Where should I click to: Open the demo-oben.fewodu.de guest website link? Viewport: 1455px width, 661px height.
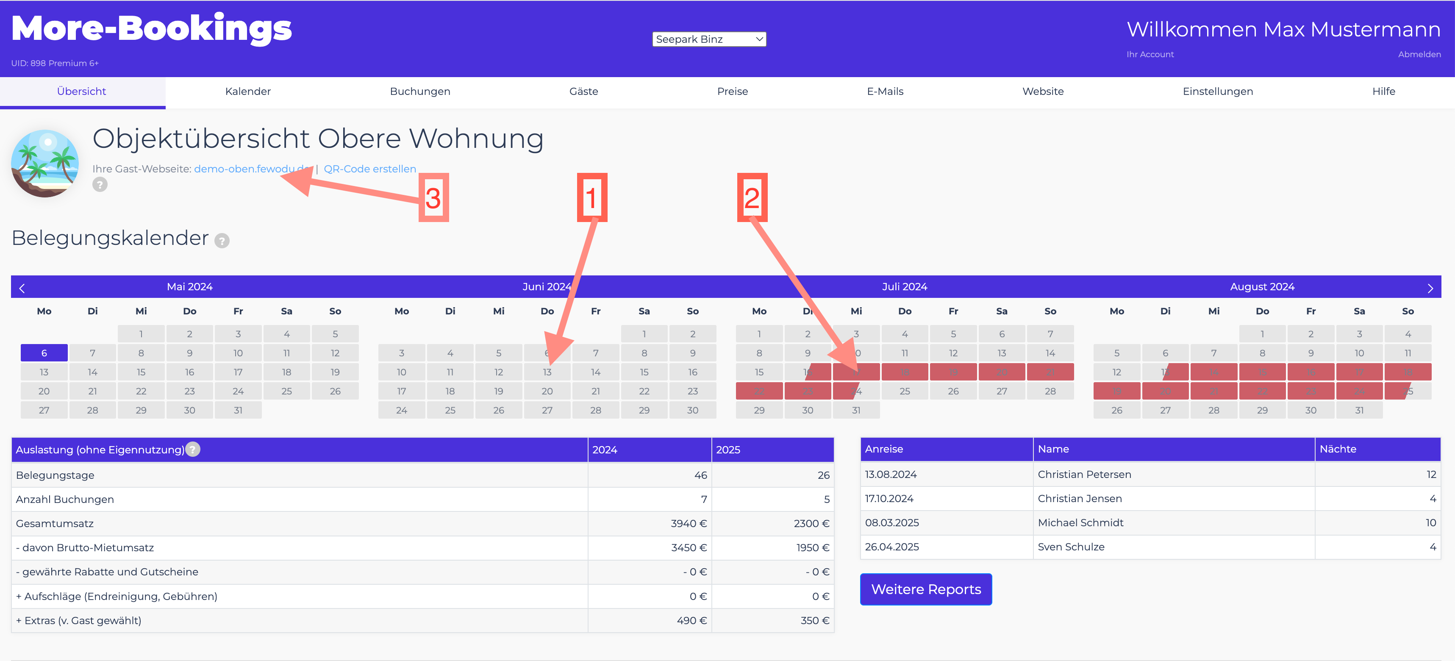click(x=252, y=169)
